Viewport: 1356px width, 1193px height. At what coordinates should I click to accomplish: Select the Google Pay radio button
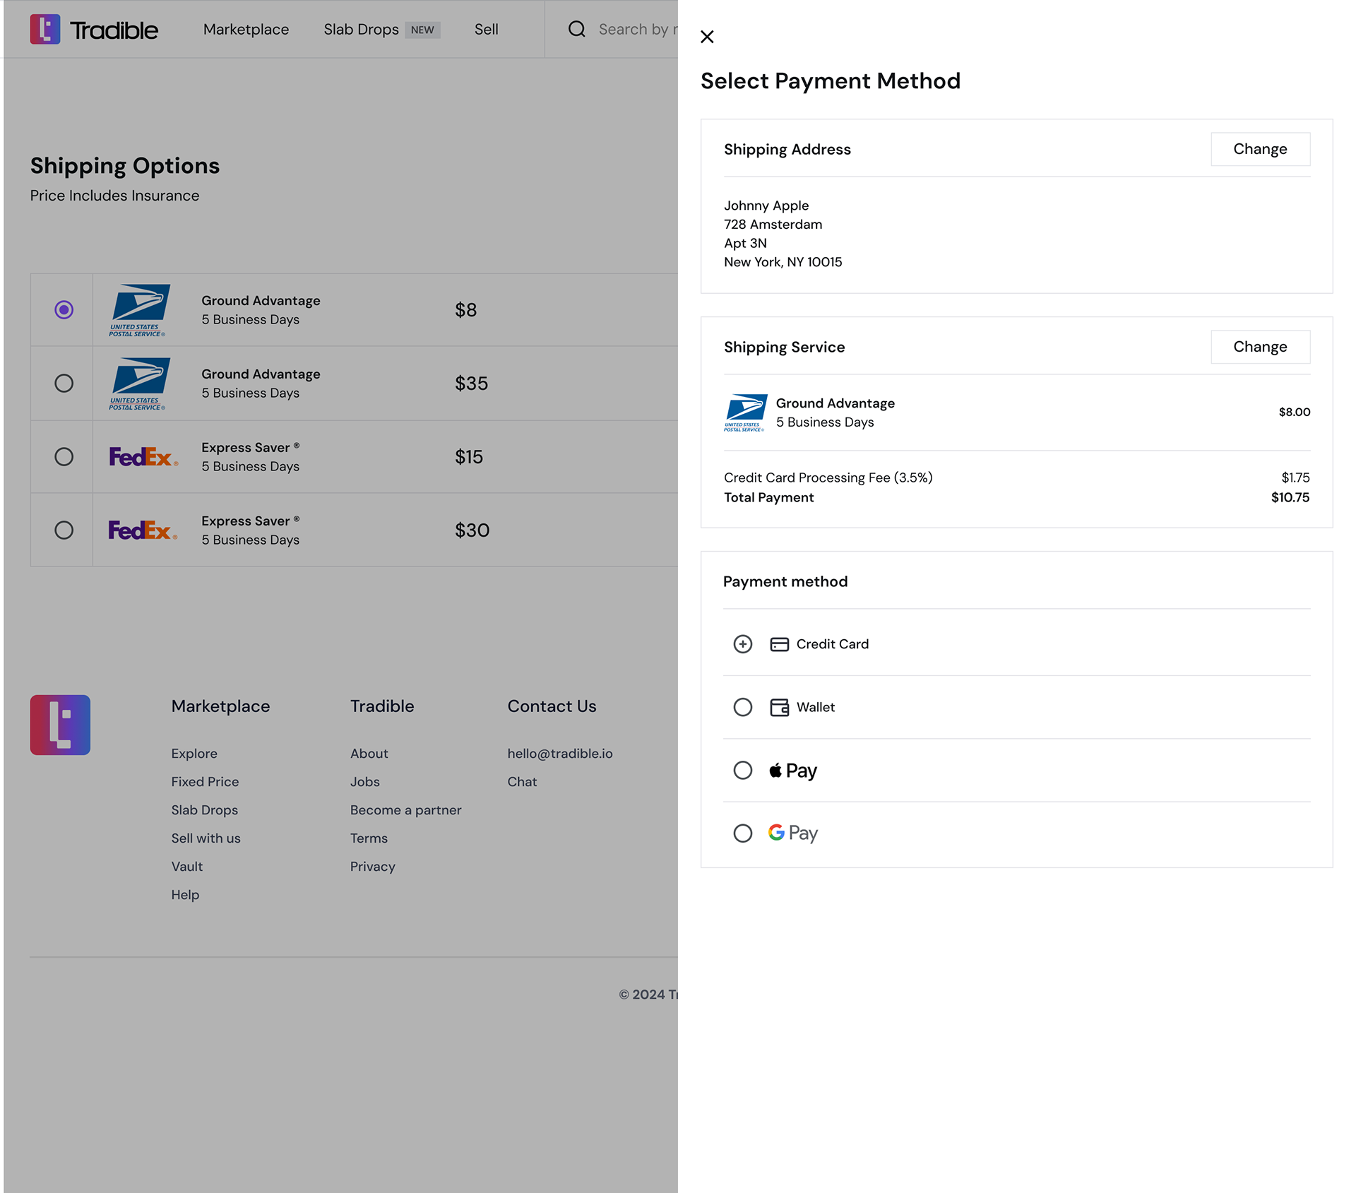pos(742,833)
